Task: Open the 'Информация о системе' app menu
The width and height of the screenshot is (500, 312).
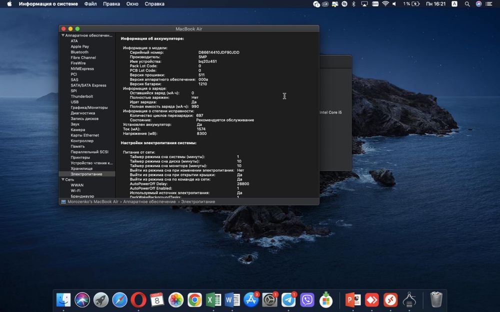Action: [x=48, y=4]
